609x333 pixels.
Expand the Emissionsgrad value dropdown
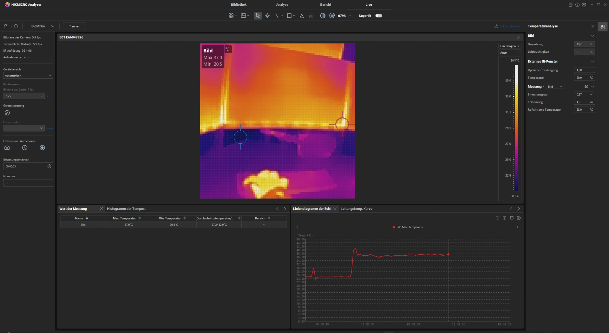pos(591,95)
